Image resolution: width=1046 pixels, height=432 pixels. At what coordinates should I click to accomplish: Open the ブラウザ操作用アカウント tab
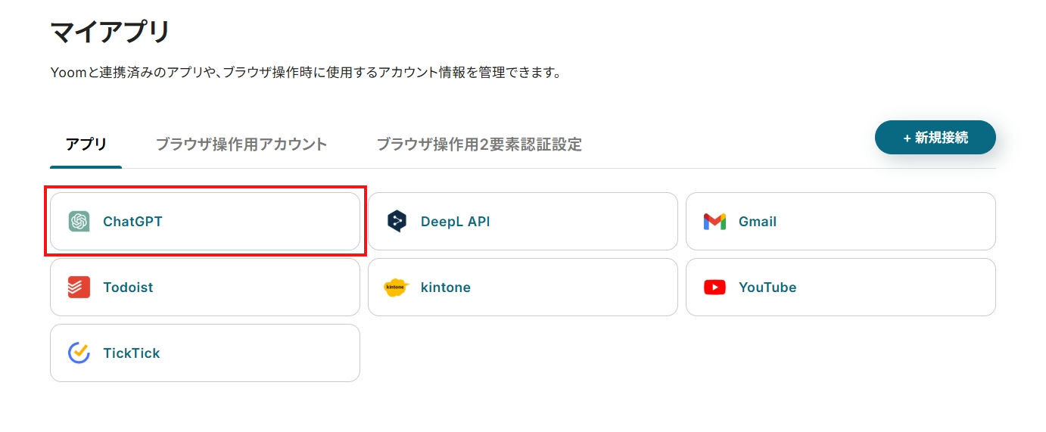click(x=241, y=144)
